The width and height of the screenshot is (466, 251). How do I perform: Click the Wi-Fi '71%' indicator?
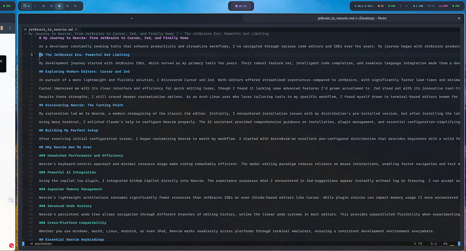(x=431, y=6)
